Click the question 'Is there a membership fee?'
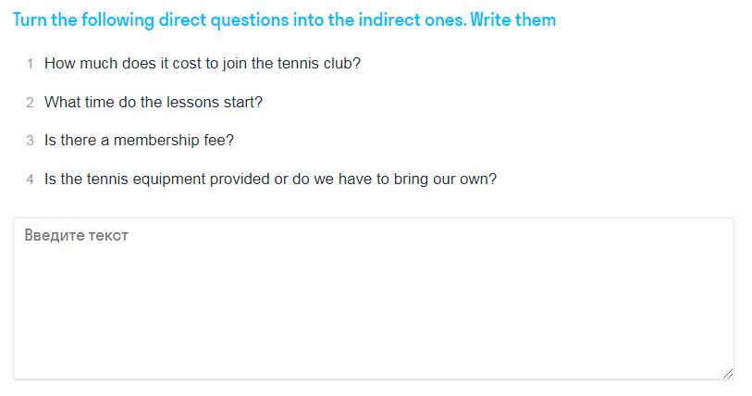The height and width of the screenshot is (396, 752). coord(139,140)
